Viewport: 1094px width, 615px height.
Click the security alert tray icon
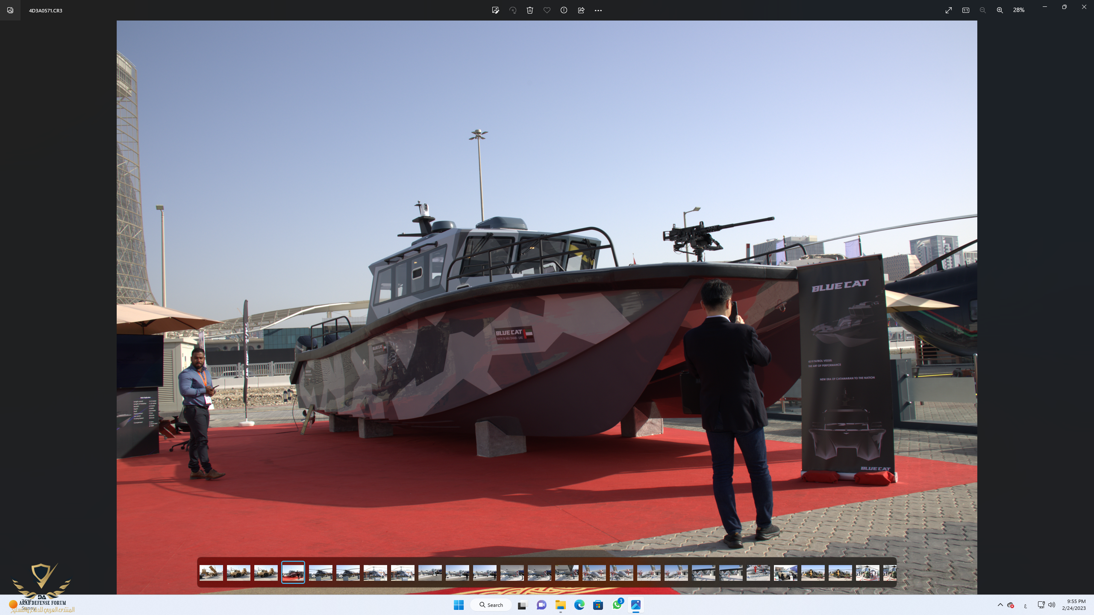(x=1011, y=605)
